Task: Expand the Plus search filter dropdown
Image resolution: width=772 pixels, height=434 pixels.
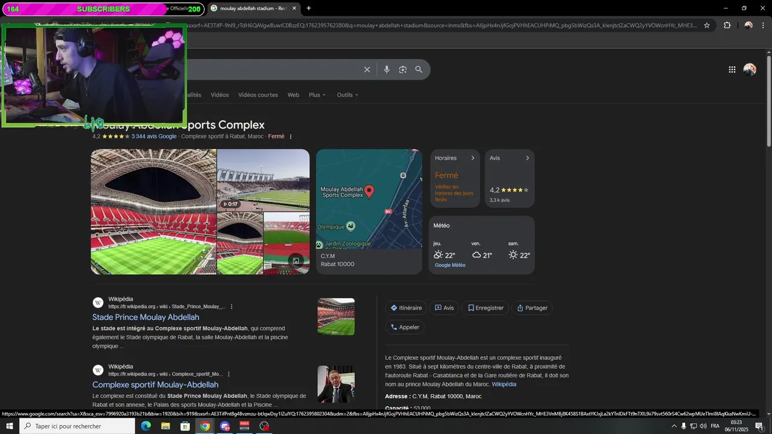Action: pos(317,95)
